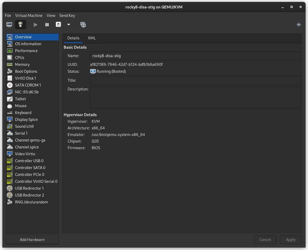Click inside the Title text field
Screen dimensions: 308x250
(x=195, y=80)
